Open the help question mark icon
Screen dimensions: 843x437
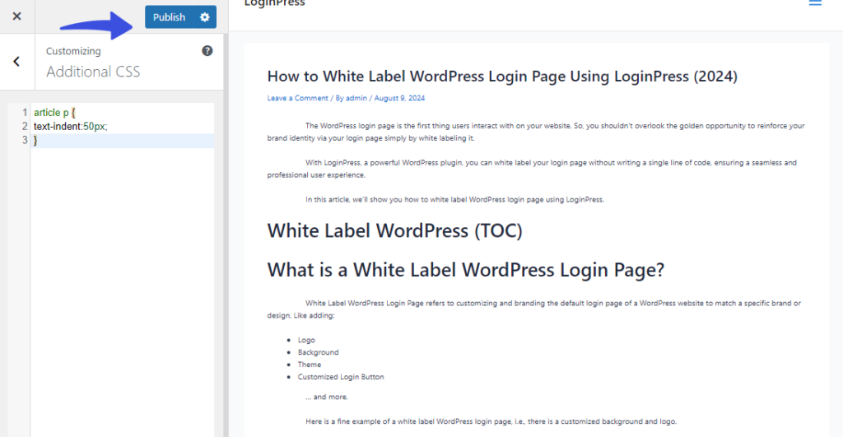(x=207, y=50)
